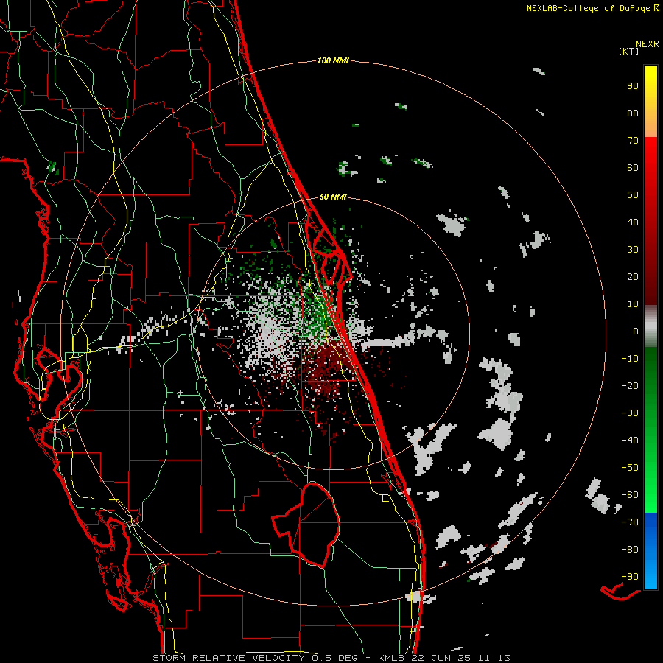Select the positive 80 value on velocity scale
Viewport: 663px width, 663px height.
click(633, 113)
